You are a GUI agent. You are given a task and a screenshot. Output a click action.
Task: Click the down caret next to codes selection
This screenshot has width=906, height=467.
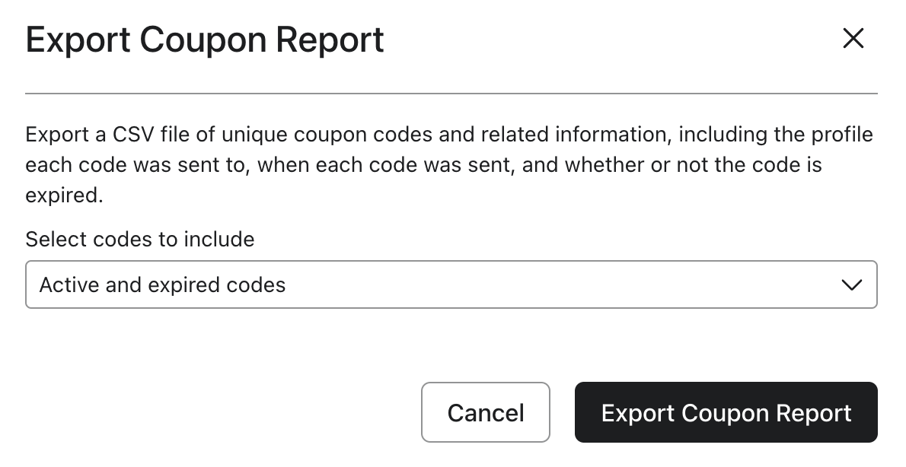[851, 284]
